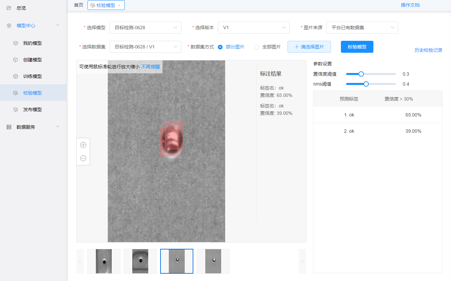Open 训练模型 in sidebar
The height and width of the screenshot is (281, 451).
pos(32,76)
